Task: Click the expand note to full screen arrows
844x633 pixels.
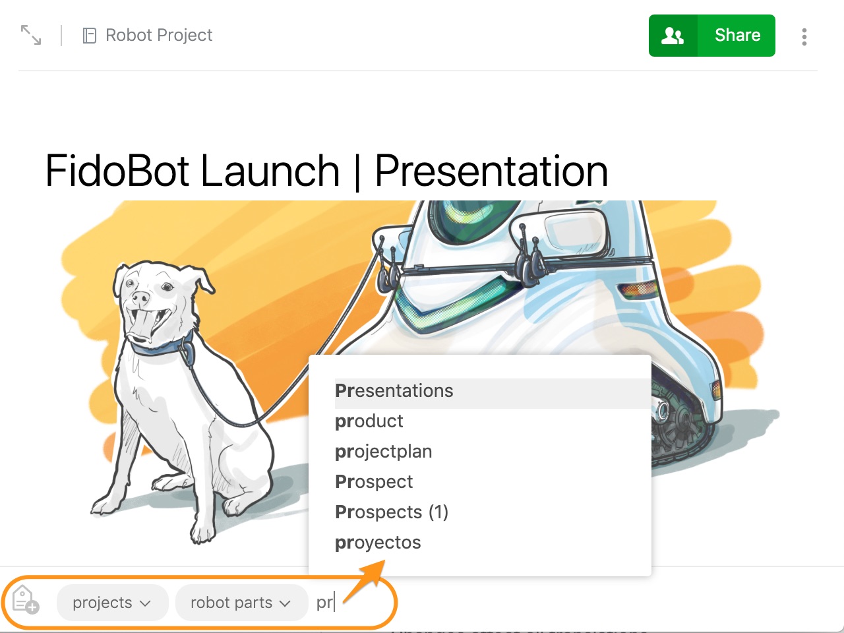Action: tap(31, 35)
